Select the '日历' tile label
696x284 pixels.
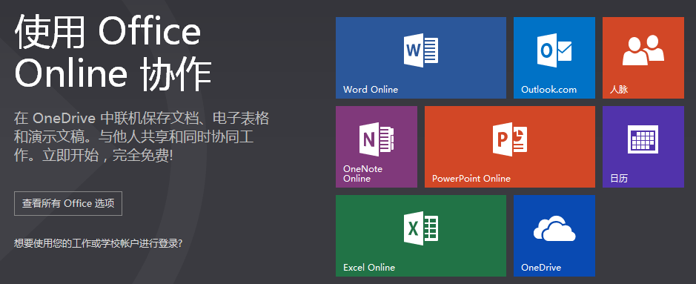(x=619, y=179)
